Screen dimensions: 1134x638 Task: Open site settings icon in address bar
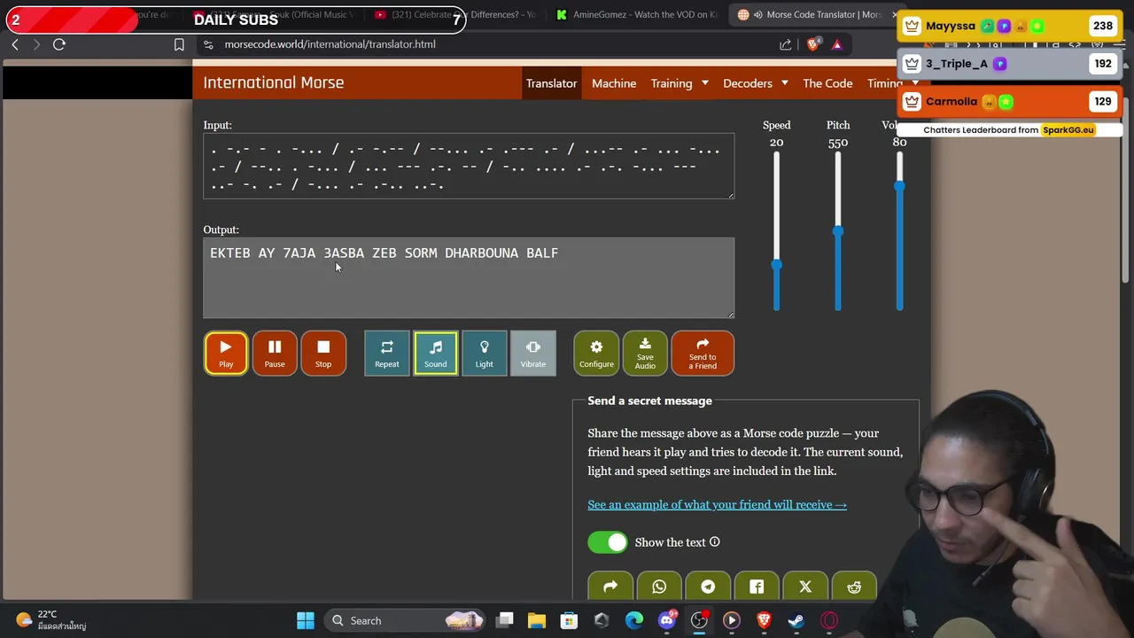[207, 44]
